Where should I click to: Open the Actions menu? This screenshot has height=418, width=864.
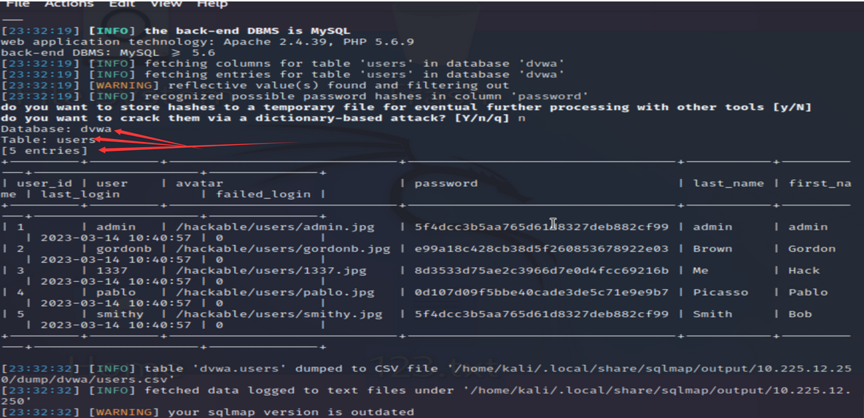point(69,4)
